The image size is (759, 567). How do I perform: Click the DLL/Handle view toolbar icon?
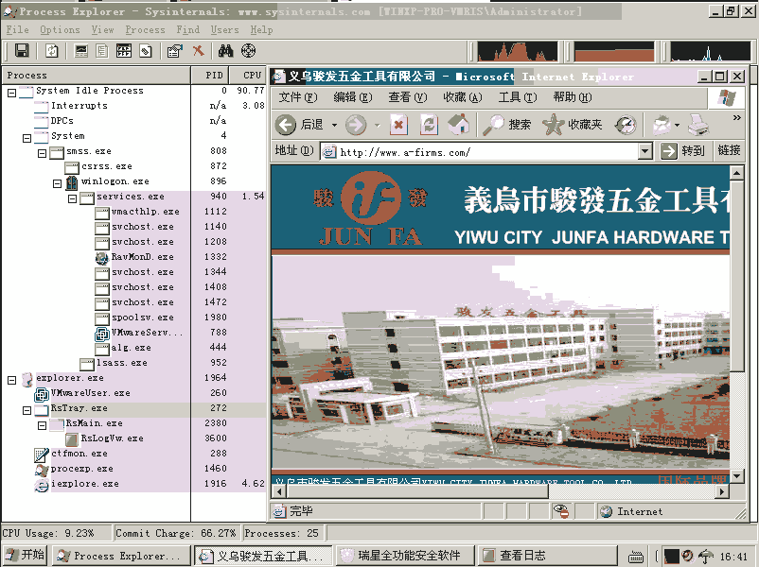click(x=146, y=51)
